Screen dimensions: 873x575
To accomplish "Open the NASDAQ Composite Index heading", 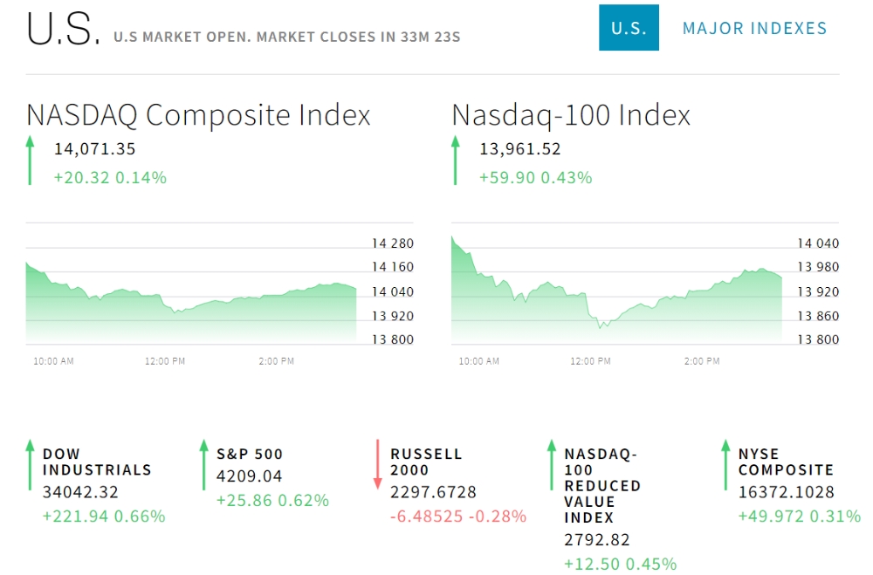I will click(198, 115).
